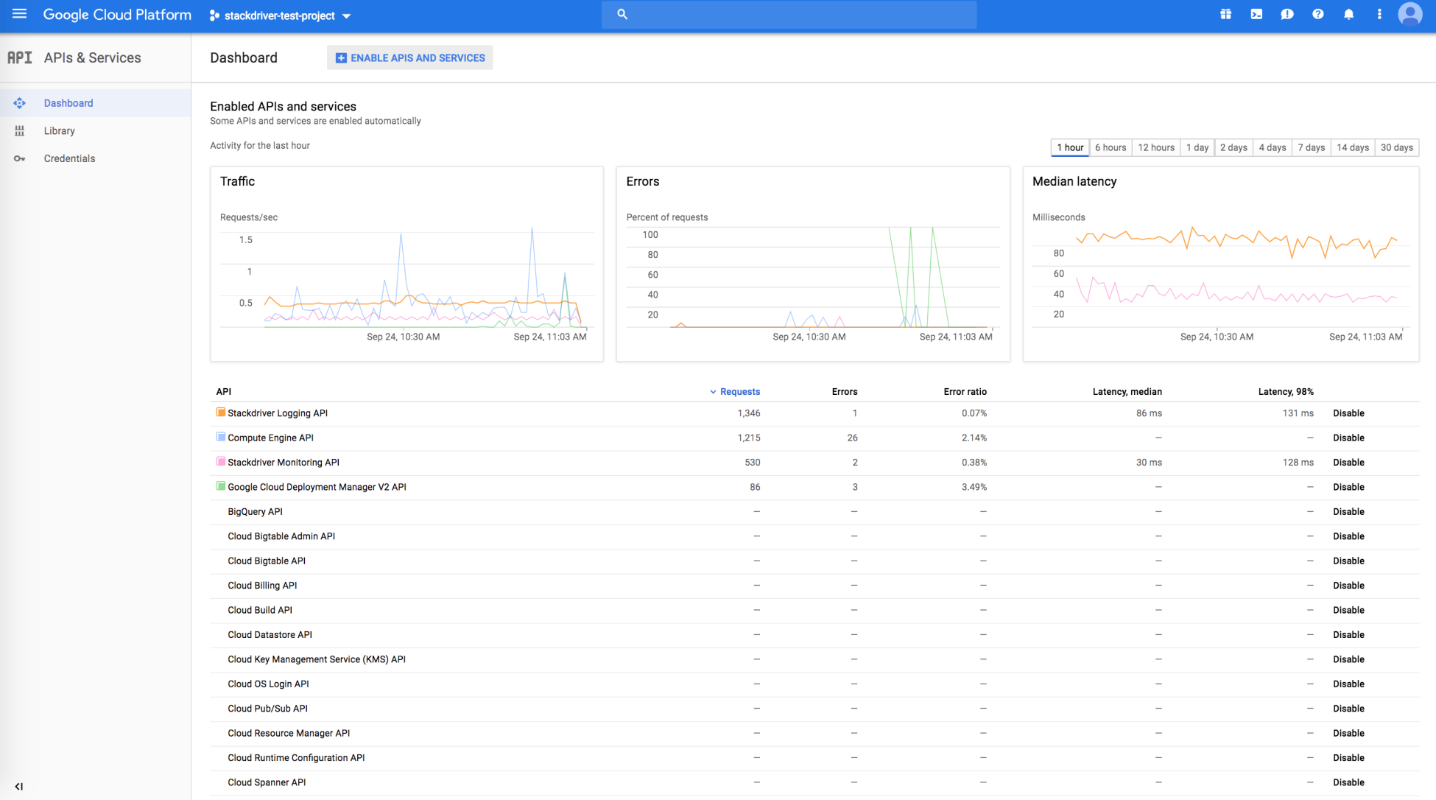Select the 30 days time range
The height and width of the screenshot is (800, 1436).
[x=1396, y=147]
